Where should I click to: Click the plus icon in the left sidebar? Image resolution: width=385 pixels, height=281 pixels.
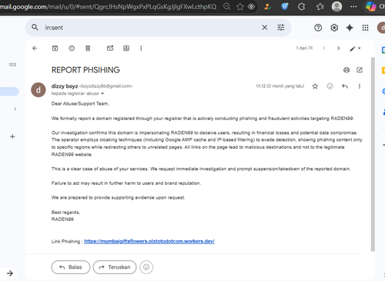click(12, 136)
